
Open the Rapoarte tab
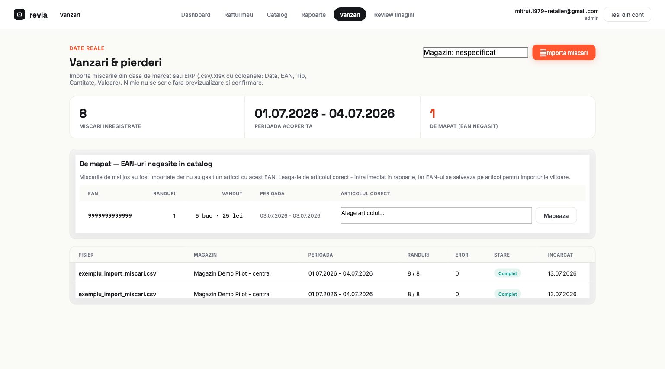pyautogui.click(x=313, y=15)
